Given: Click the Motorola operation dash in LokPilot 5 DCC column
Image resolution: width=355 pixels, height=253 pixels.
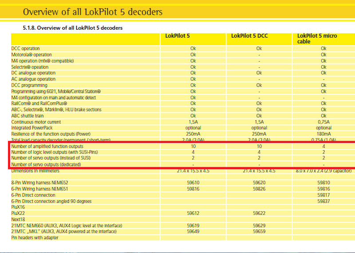Looking at the screenshot, I should 259,55.
